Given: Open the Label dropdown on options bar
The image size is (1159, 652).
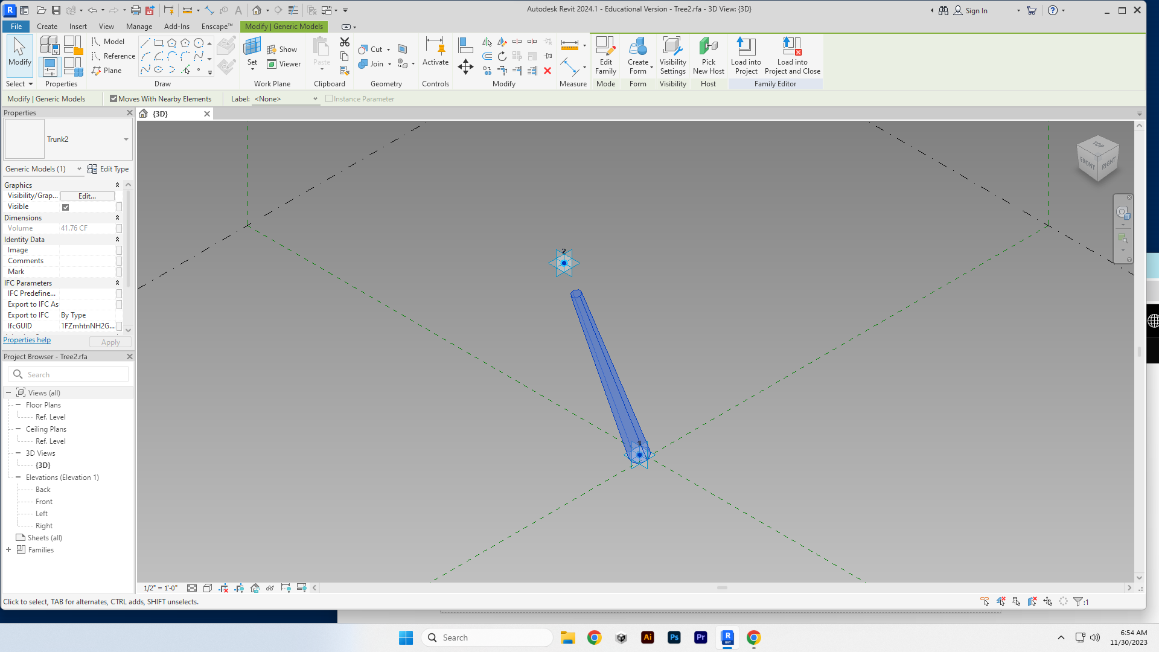Looking at the screenshot, I should (316, 99).
